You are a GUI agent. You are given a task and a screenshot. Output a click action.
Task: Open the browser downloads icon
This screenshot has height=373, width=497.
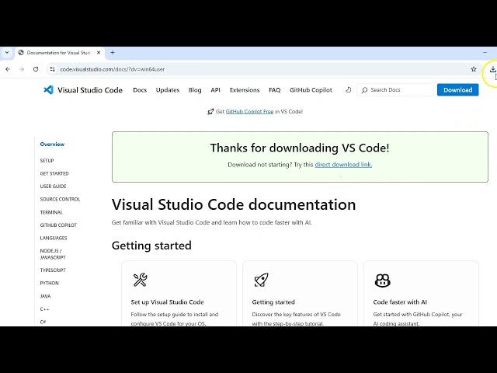492,69
